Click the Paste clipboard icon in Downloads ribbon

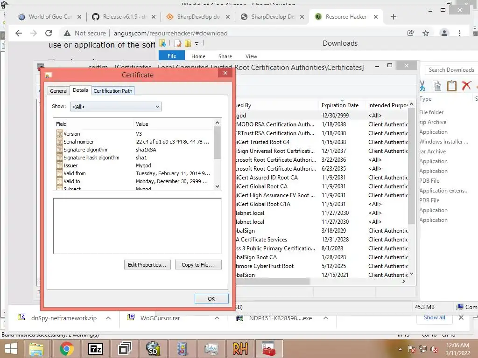(x=451, y=86)
